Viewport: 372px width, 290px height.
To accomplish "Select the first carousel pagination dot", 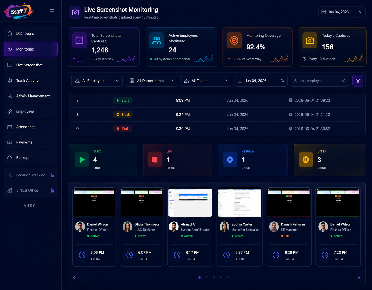I will click(x=200, y=277).
